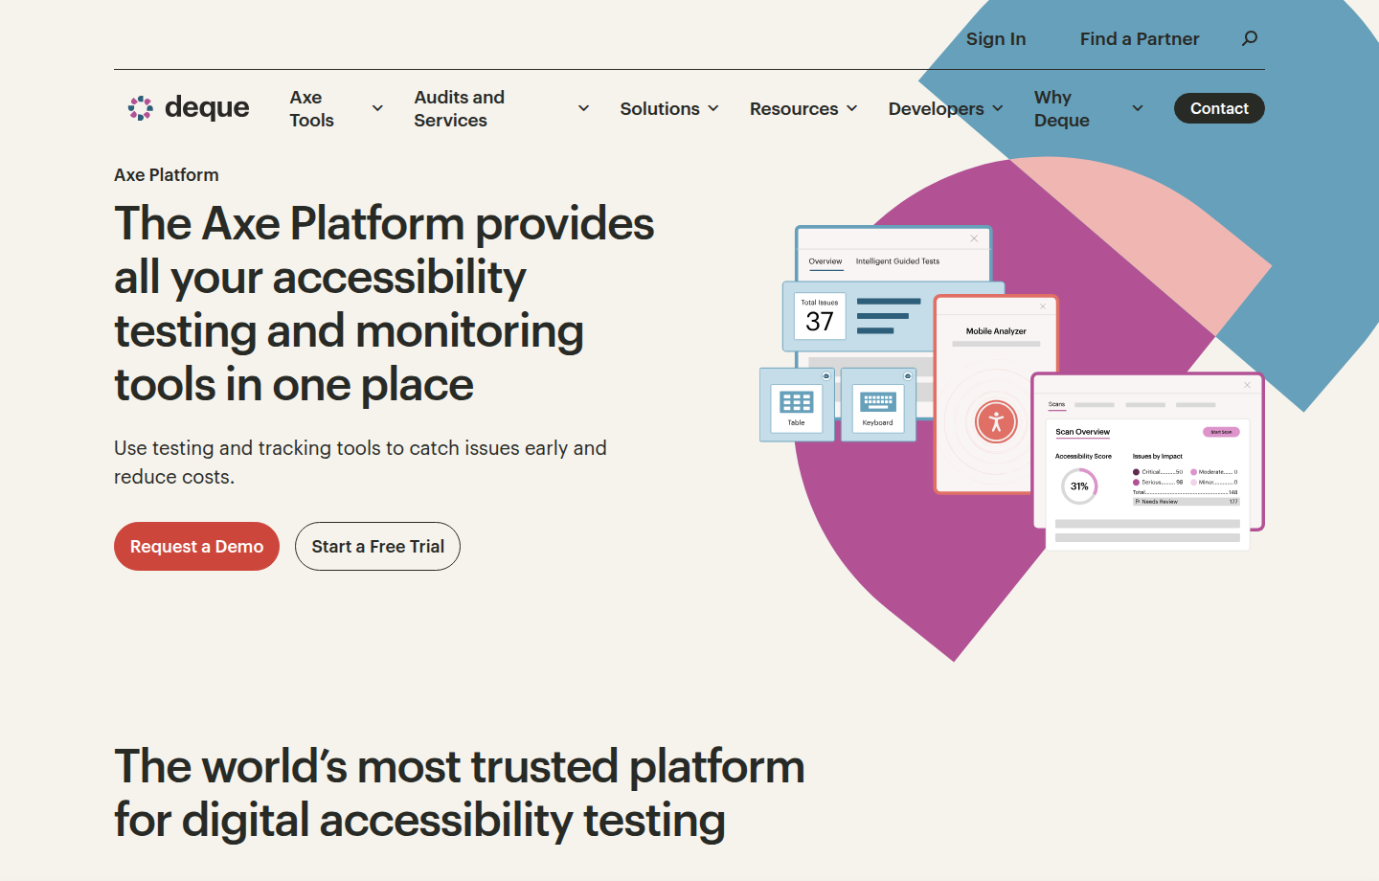This screenshot has width=1379, height=881.
Task: Click the Overview tab in the illustration
Action: (825, 261)
